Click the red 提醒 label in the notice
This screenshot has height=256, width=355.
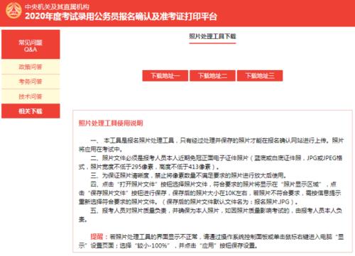(97, 237)
